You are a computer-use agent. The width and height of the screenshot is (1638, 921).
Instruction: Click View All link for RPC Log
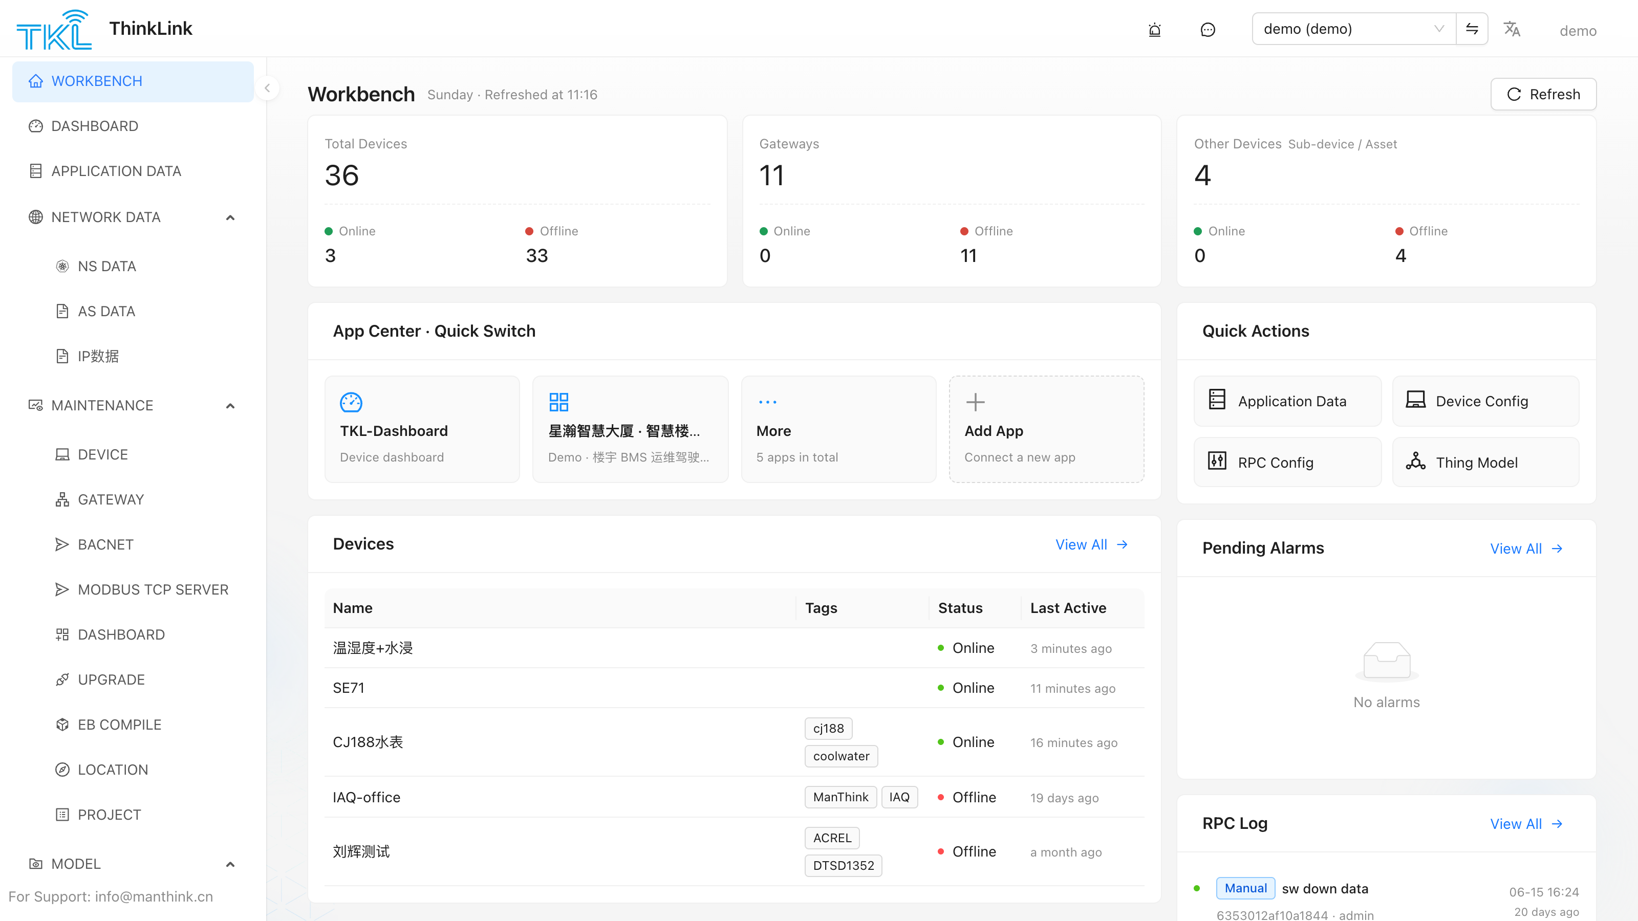[1526, 824]
